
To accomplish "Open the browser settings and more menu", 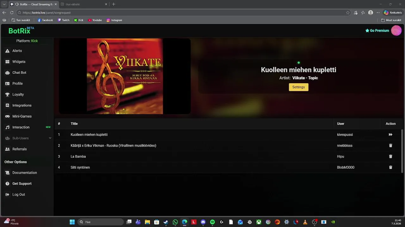I will pyautogui.click(x=378, y=13).
